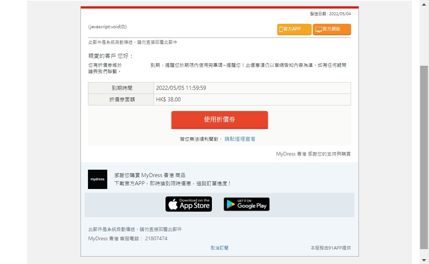Click the vertical scrollbar thumb

[424, 157]
